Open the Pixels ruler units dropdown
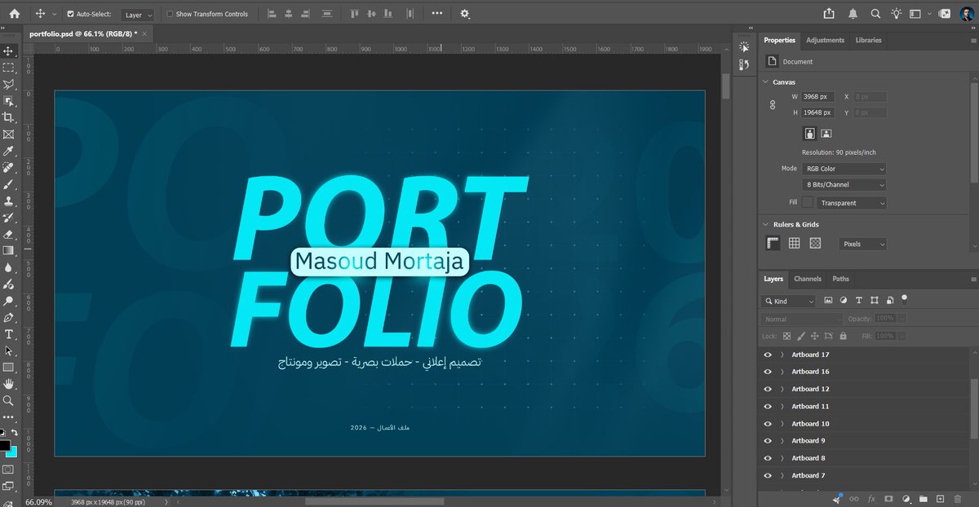Viewport: 979px width, 507px height. (862, 244)
